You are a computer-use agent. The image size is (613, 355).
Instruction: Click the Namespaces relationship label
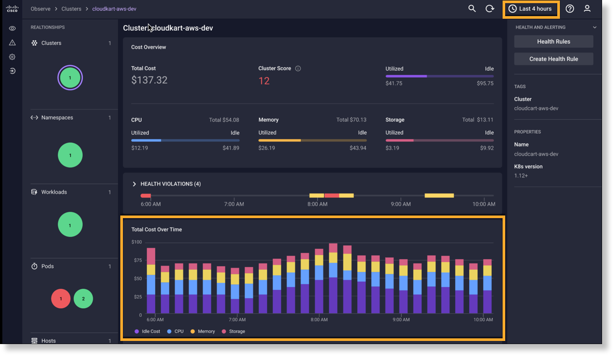[57, 118]
